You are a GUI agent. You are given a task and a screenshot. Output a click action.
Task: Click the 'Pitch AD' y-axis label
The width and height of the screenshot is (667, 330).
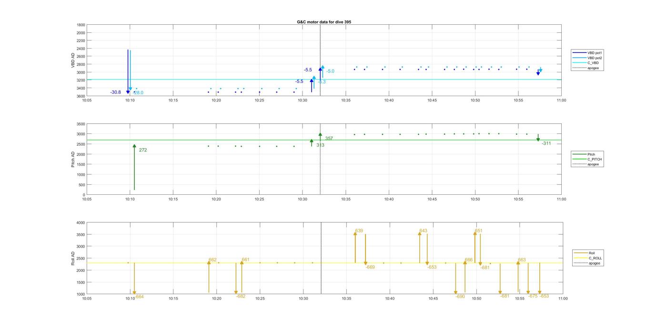coord(73,159)
